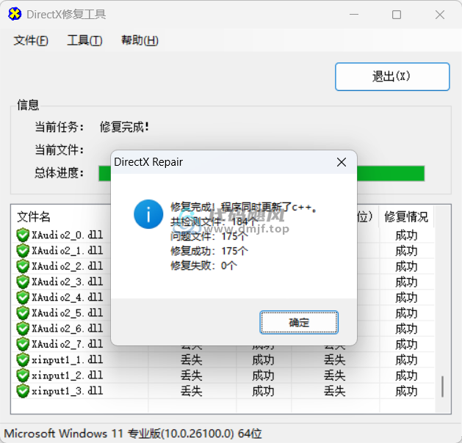This screenshot has height=443, width=462.
Task: Select the XAudio2_1.dll file name
Action: point(68,251)
